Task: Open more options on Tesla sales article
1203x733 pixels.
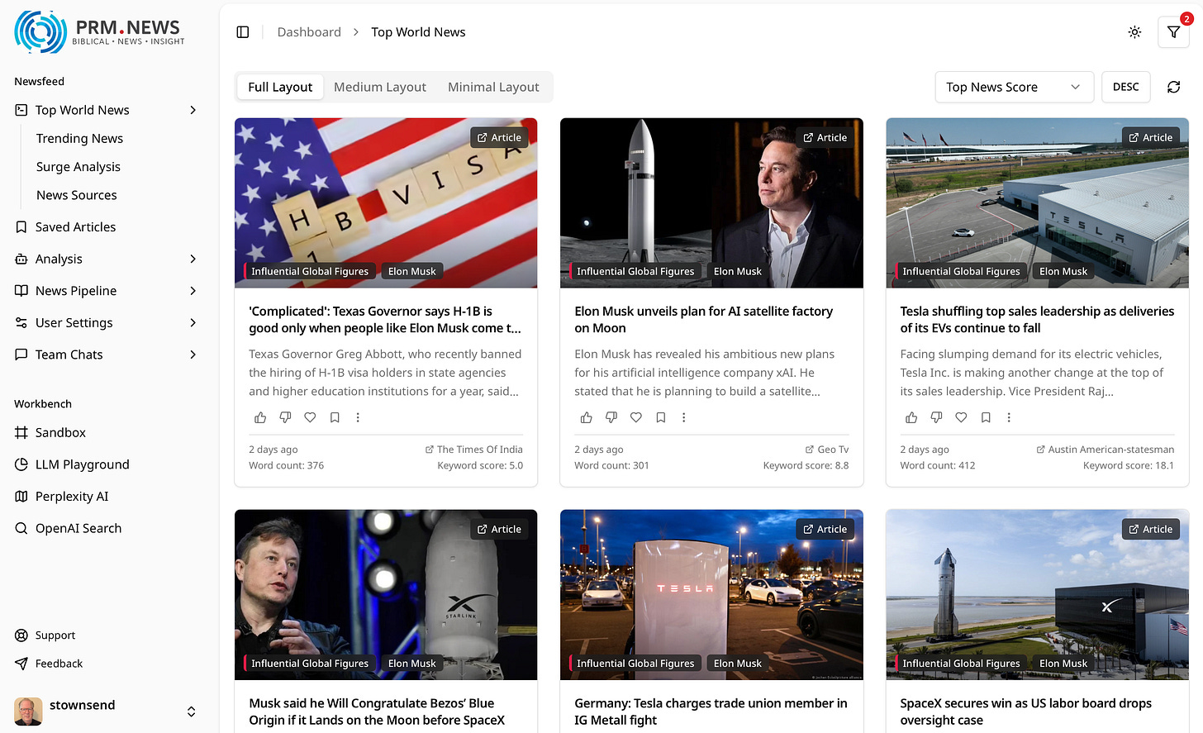Action: pyautogui.click(x=1009, y=417)
